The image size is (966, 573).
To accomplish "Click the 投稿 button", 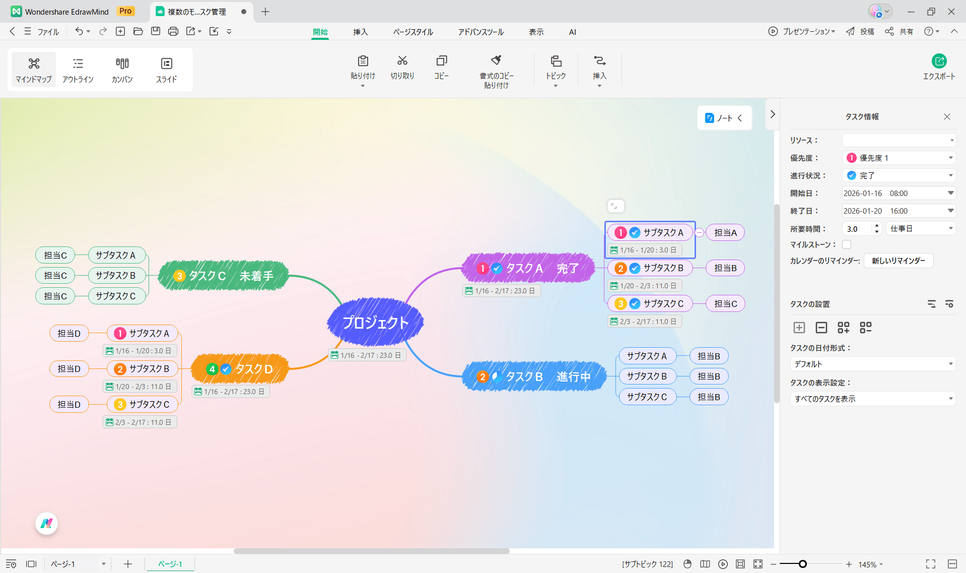I will tap(860, 31).
